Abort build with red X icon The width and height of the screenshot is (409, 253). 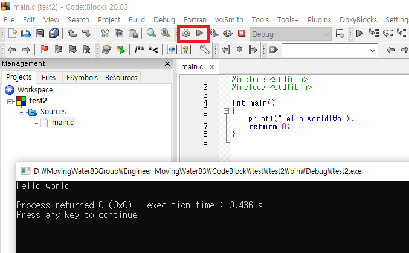coord(242,33)
